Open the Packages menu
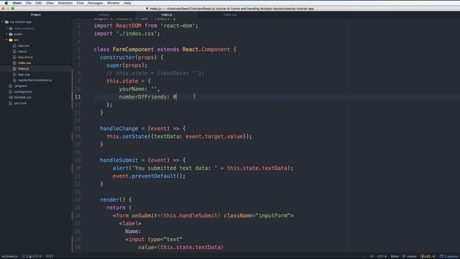Image resolution: width=460 pixels, height=259 pixels. tap(96, 3)
